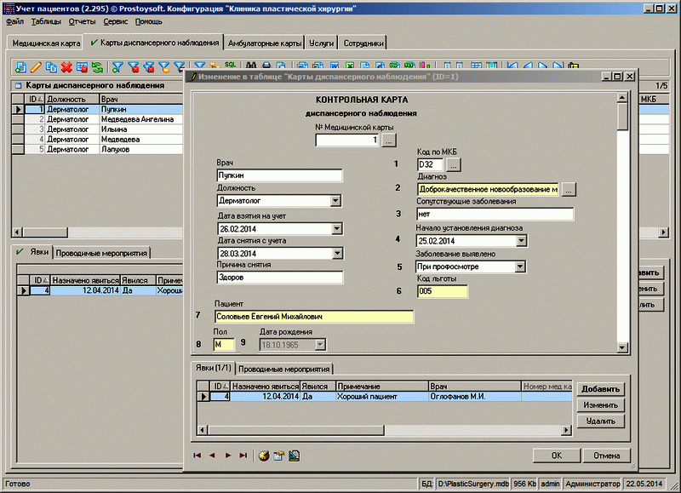Image resolution: width=681 pixels, height=493 pixels.
Task: Click the pencil edit record icon
Action: tap(36, 66)
